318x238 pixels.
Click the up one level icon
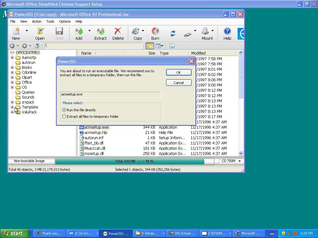point(37,46)
